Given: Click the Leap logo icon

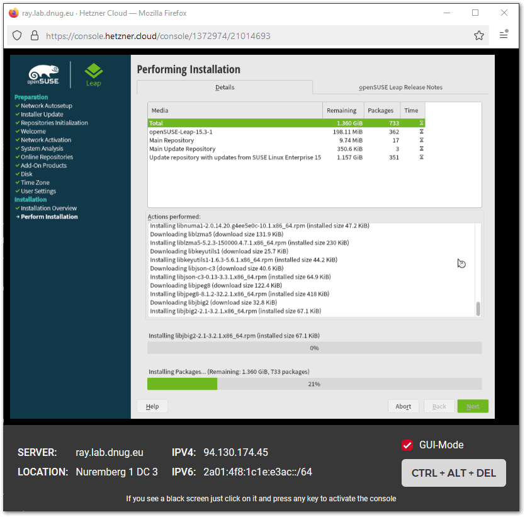Looking at the screenshot, I should tap(93, 75).
